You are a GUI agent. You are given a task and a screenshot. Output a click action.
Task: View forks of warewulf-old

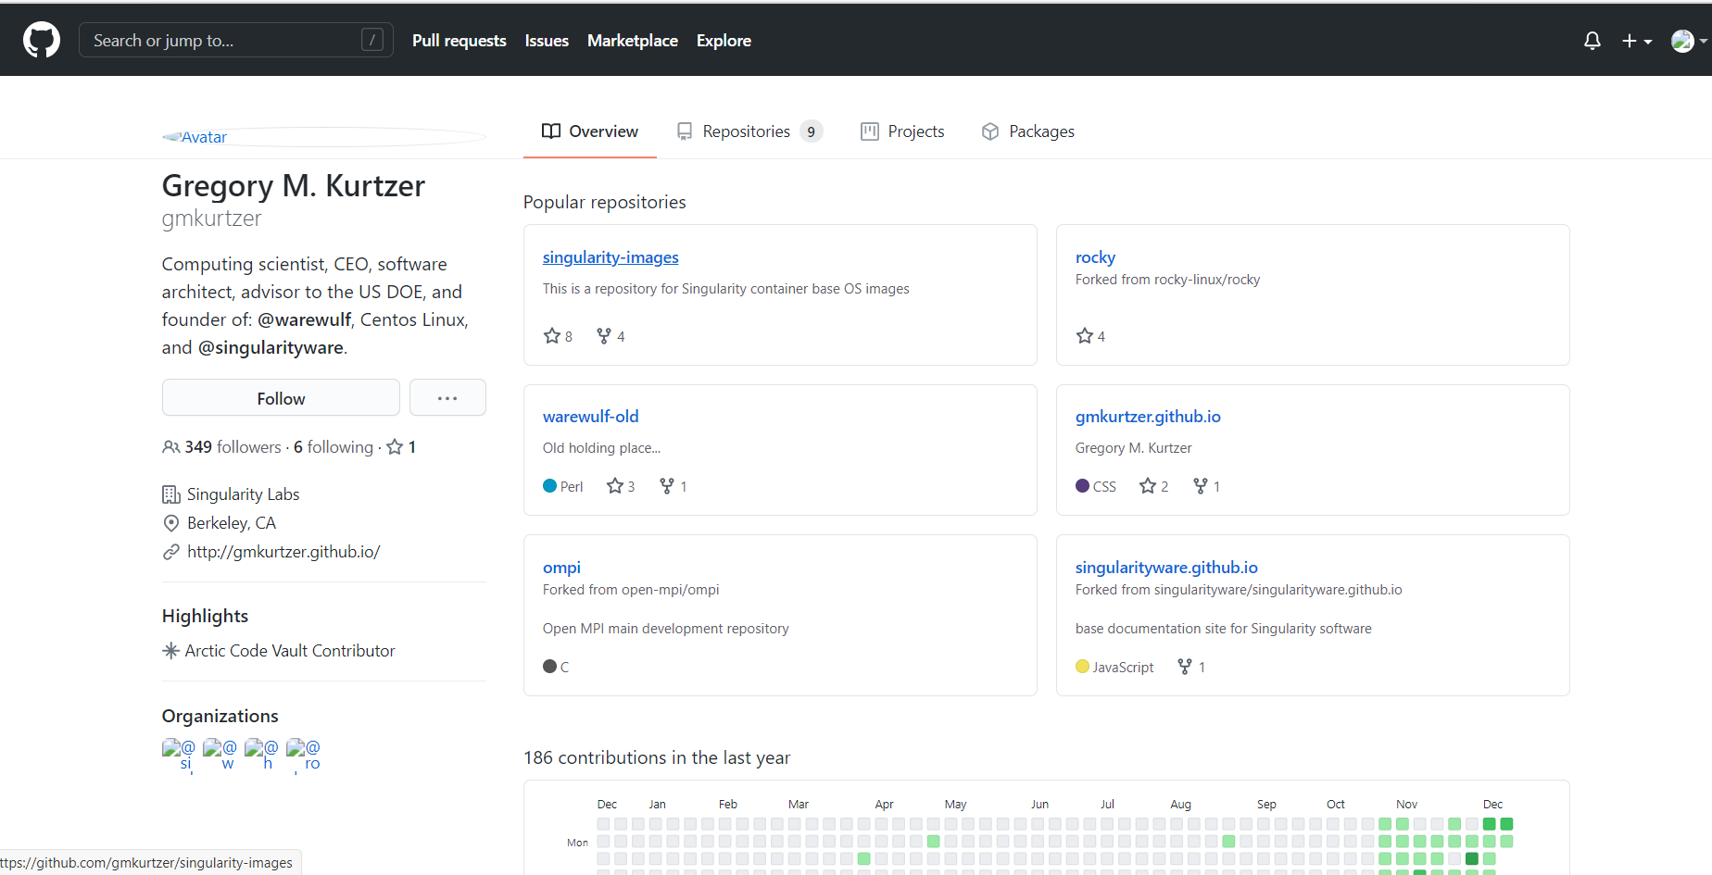pyautogui.click(x=673, y=486)
